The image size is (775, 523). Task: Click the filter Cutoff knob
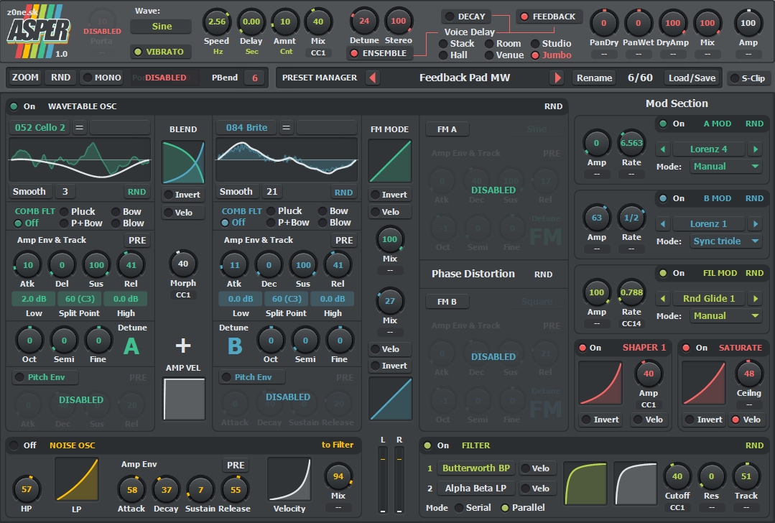pos(677,476)
